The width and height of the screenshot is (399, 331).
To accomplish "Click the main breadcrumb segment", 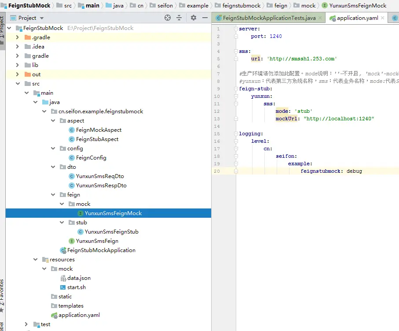I will pyautogui.click(x=89, y=6).
